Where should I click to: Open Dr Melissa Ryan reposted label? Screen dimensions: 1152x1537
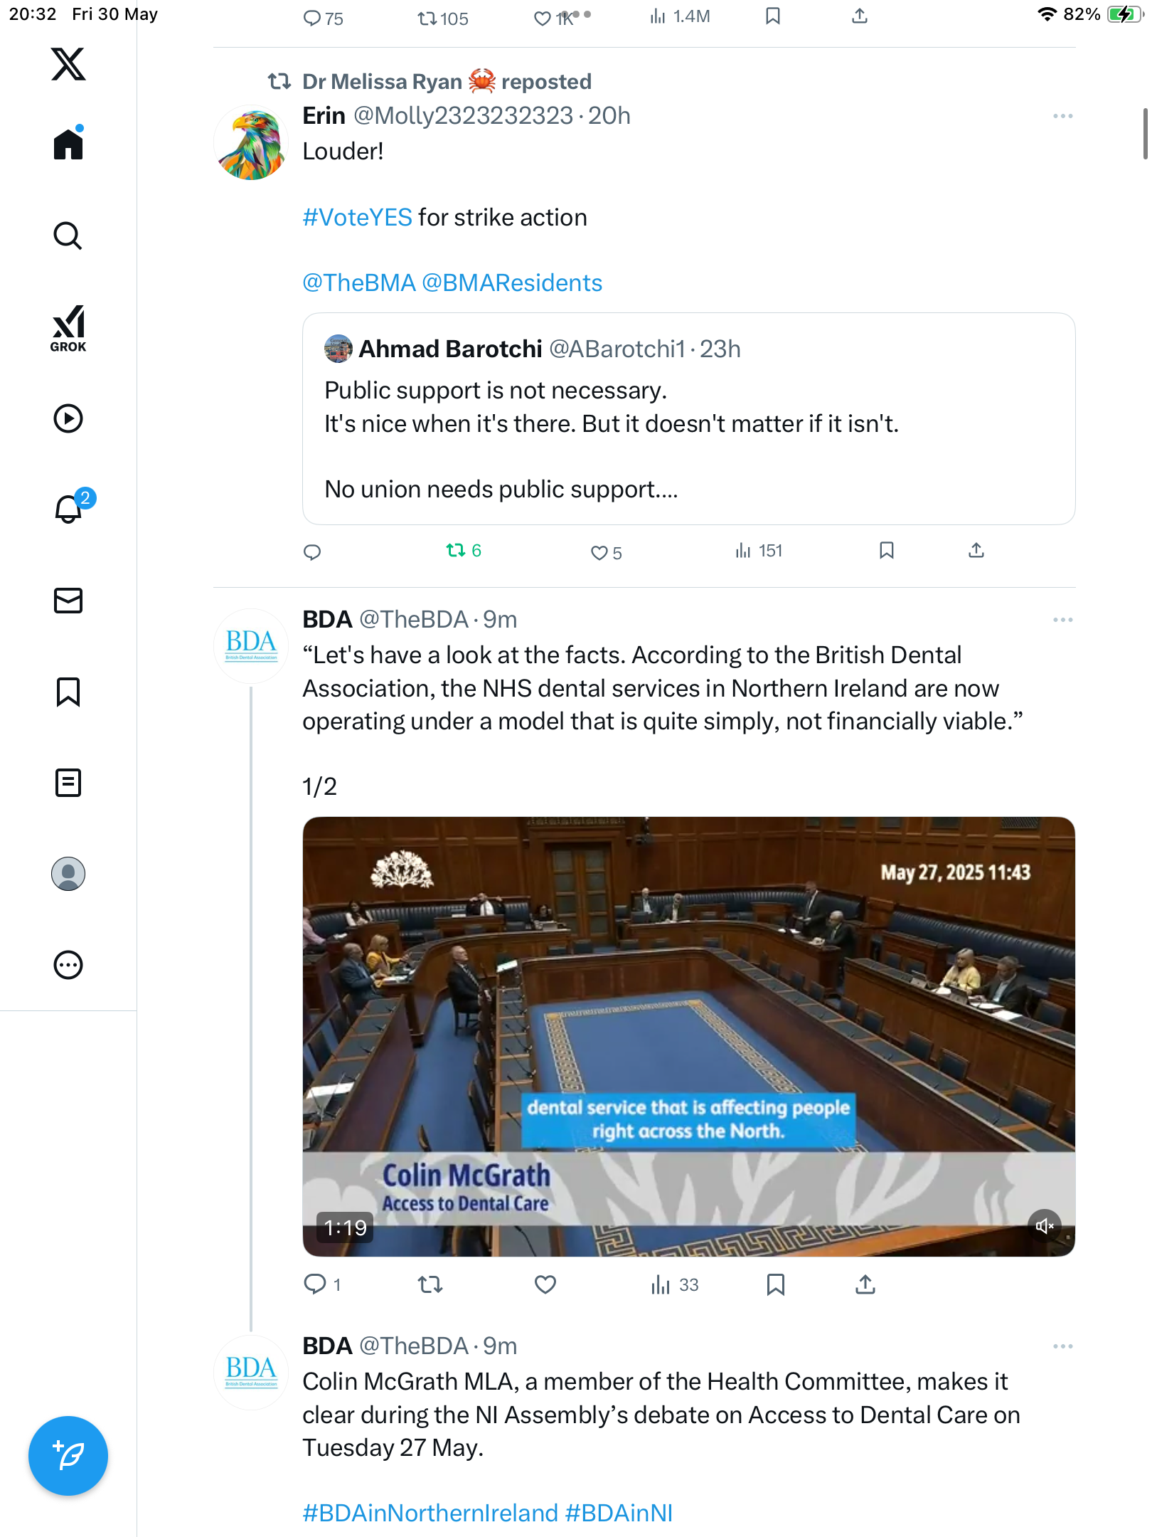click(447, 82)
